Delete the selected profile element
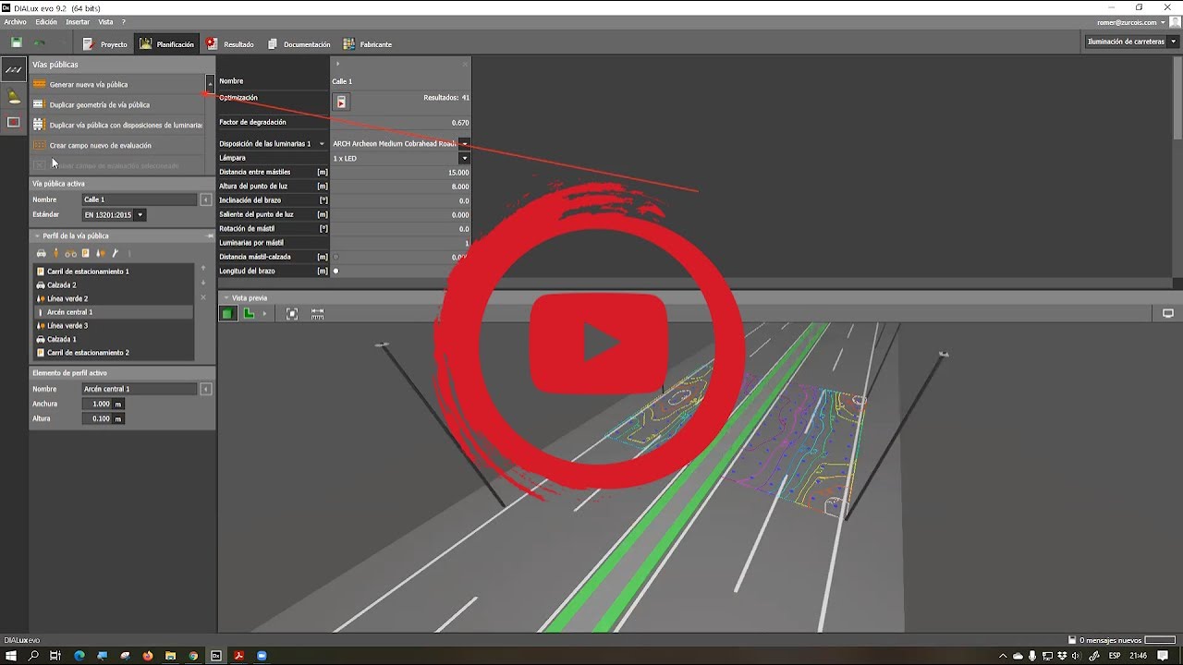The width and height of the screenshot is (1183, 665). [203, 297]
